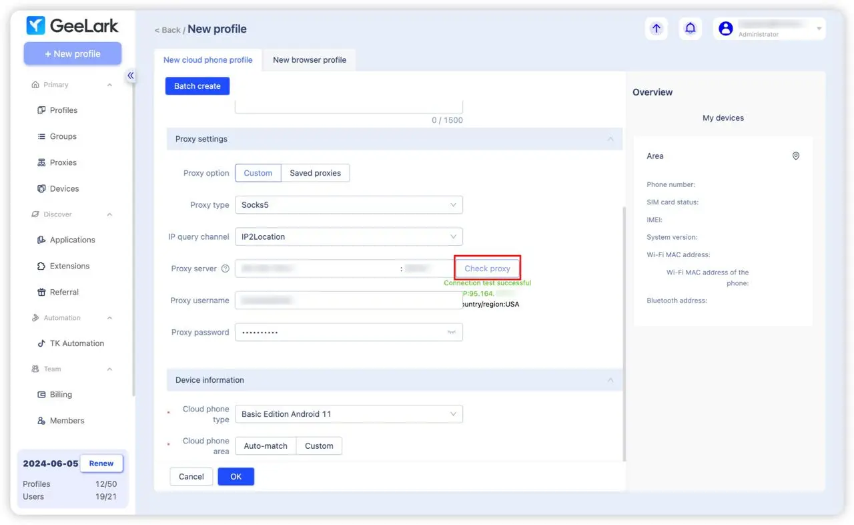854x525 pixels.
Task: Click the administrator avatar icon
Action: tap(726, 29)
